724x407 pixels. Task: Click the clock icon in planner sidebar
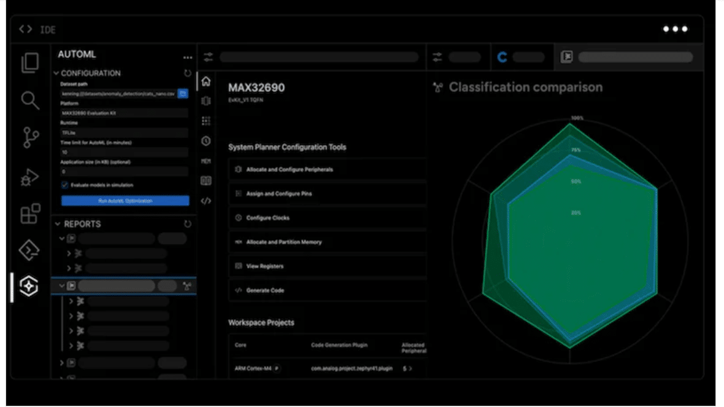[x=206, y=141]
